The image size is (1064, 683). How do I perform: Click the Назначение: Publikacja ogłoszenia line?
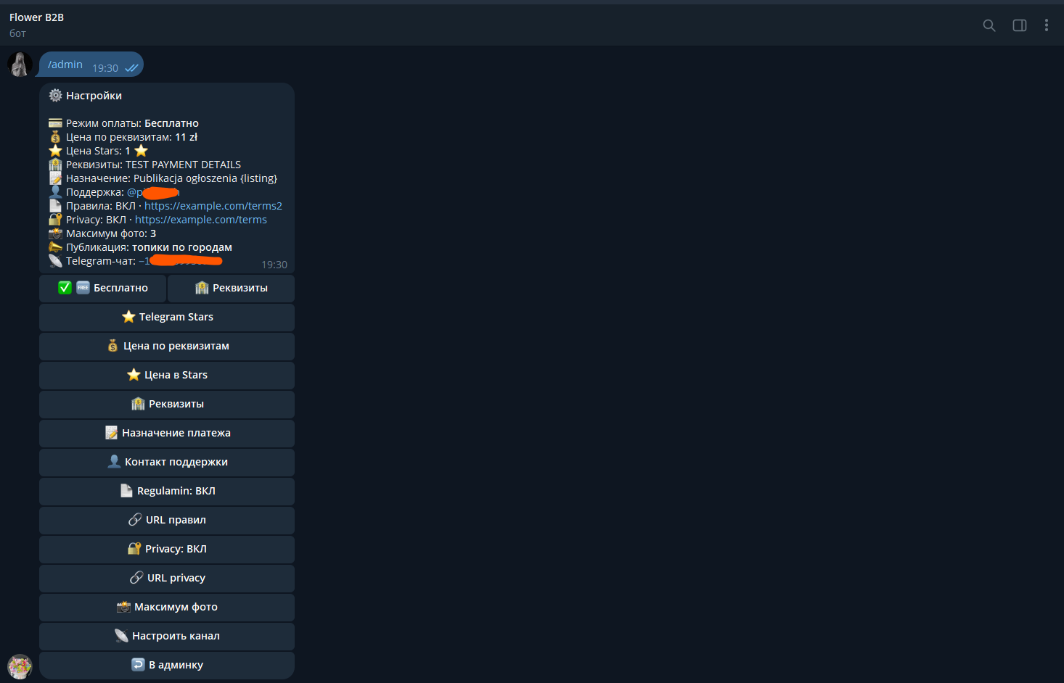tap(163, 178)
